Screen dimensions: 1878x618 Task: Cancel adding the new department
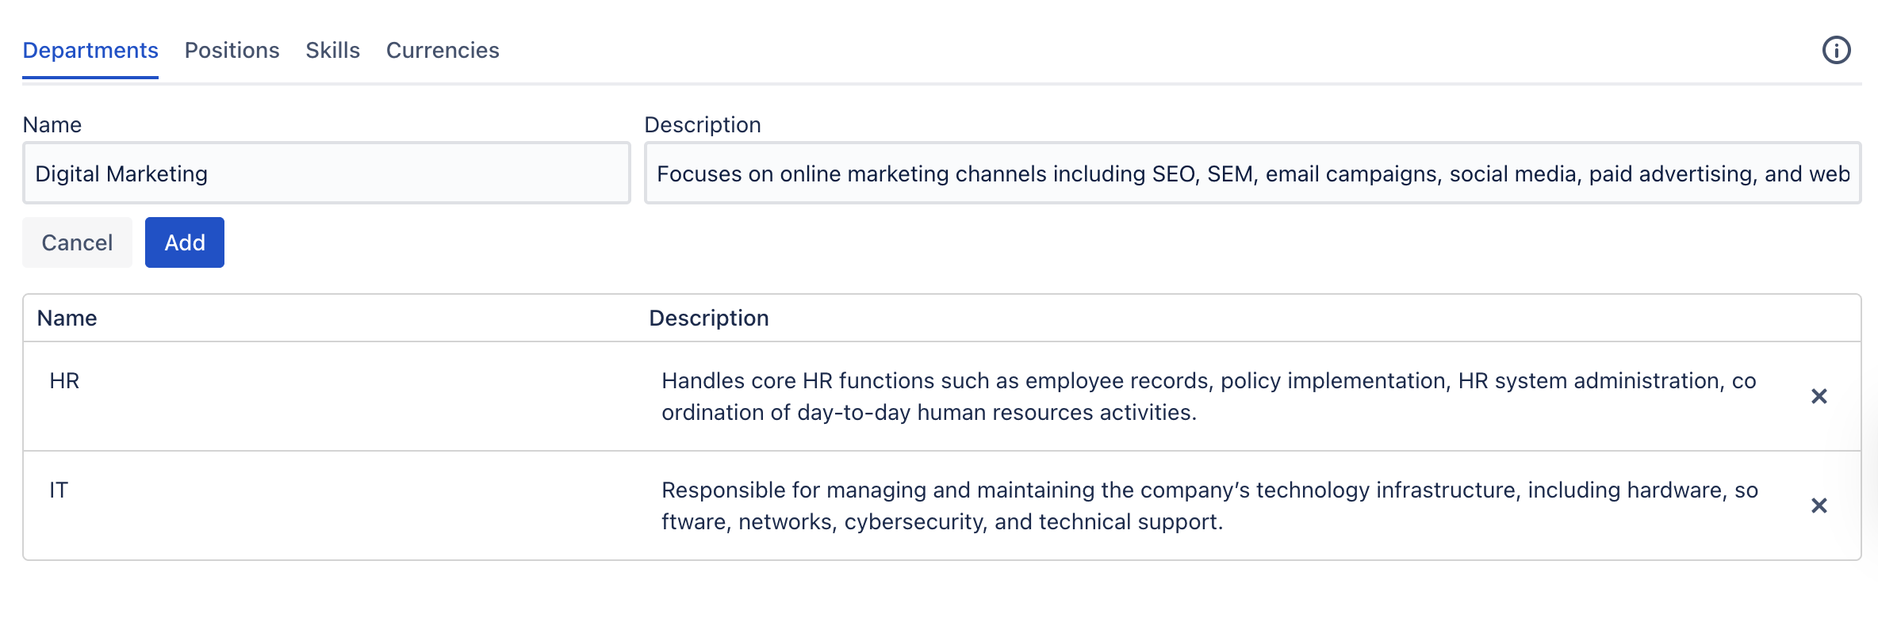(x=77, y=242)
